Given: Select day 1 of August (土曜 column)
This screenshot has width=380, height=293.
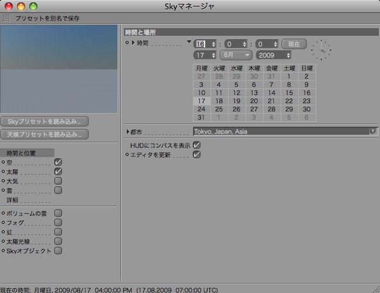Looking at the screenshot, I should coord(289,76).
